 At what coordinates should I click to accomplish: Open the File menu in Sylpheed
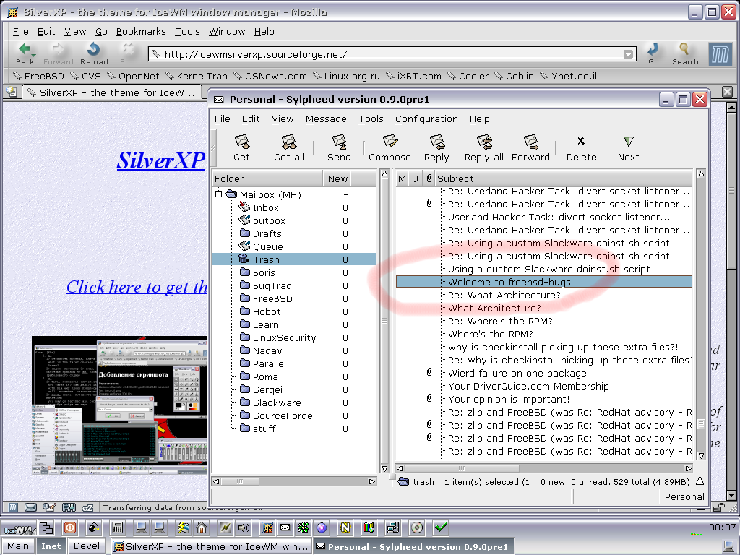(223, 119)
